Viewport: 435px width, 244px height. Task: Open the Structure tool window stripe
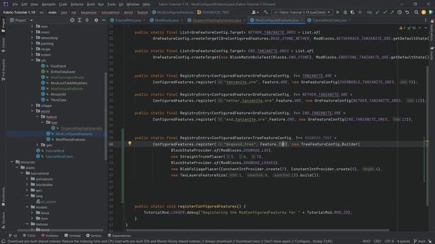point(3,220)
